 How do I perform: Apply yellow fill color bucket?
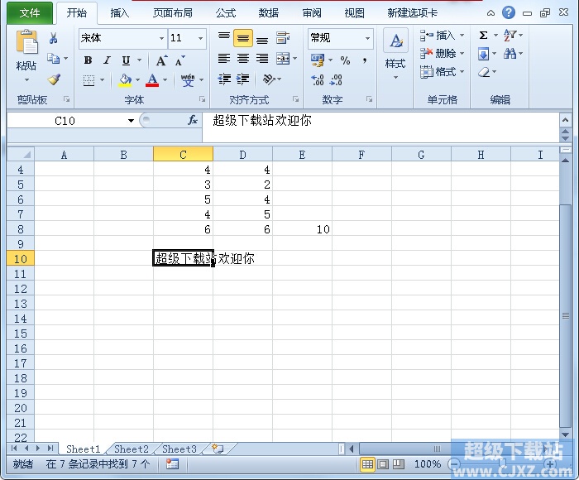(125, 79)
